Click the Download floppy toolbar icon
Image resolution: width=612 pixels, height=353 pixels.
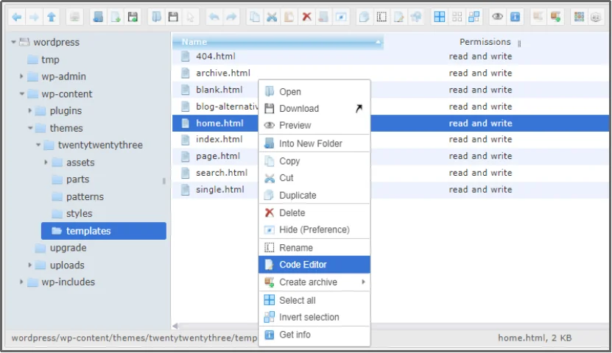[173, 17]
